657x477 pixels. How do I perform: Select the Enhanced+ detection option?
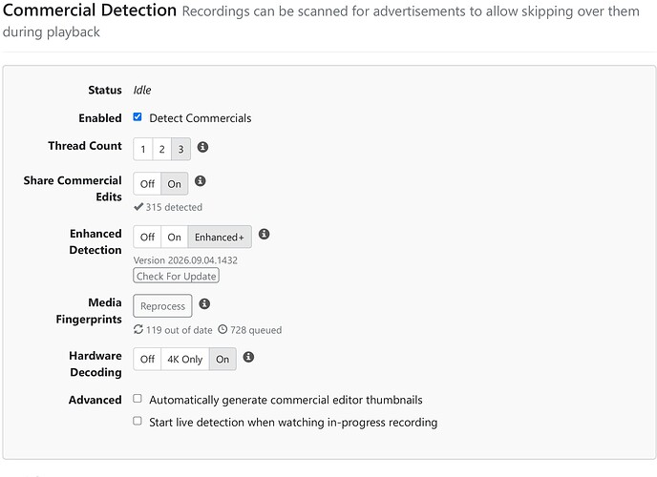[x=220, y=237]
